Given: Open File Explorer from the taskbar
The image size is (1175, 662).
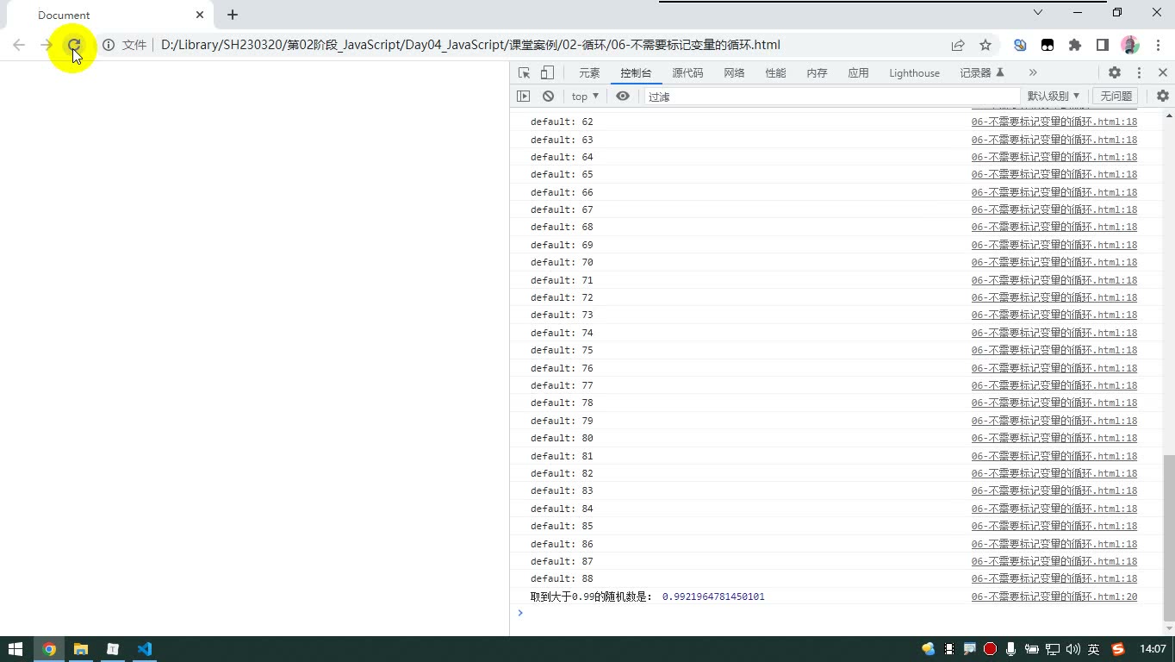Looking at the screenshot, I should 80,649.
